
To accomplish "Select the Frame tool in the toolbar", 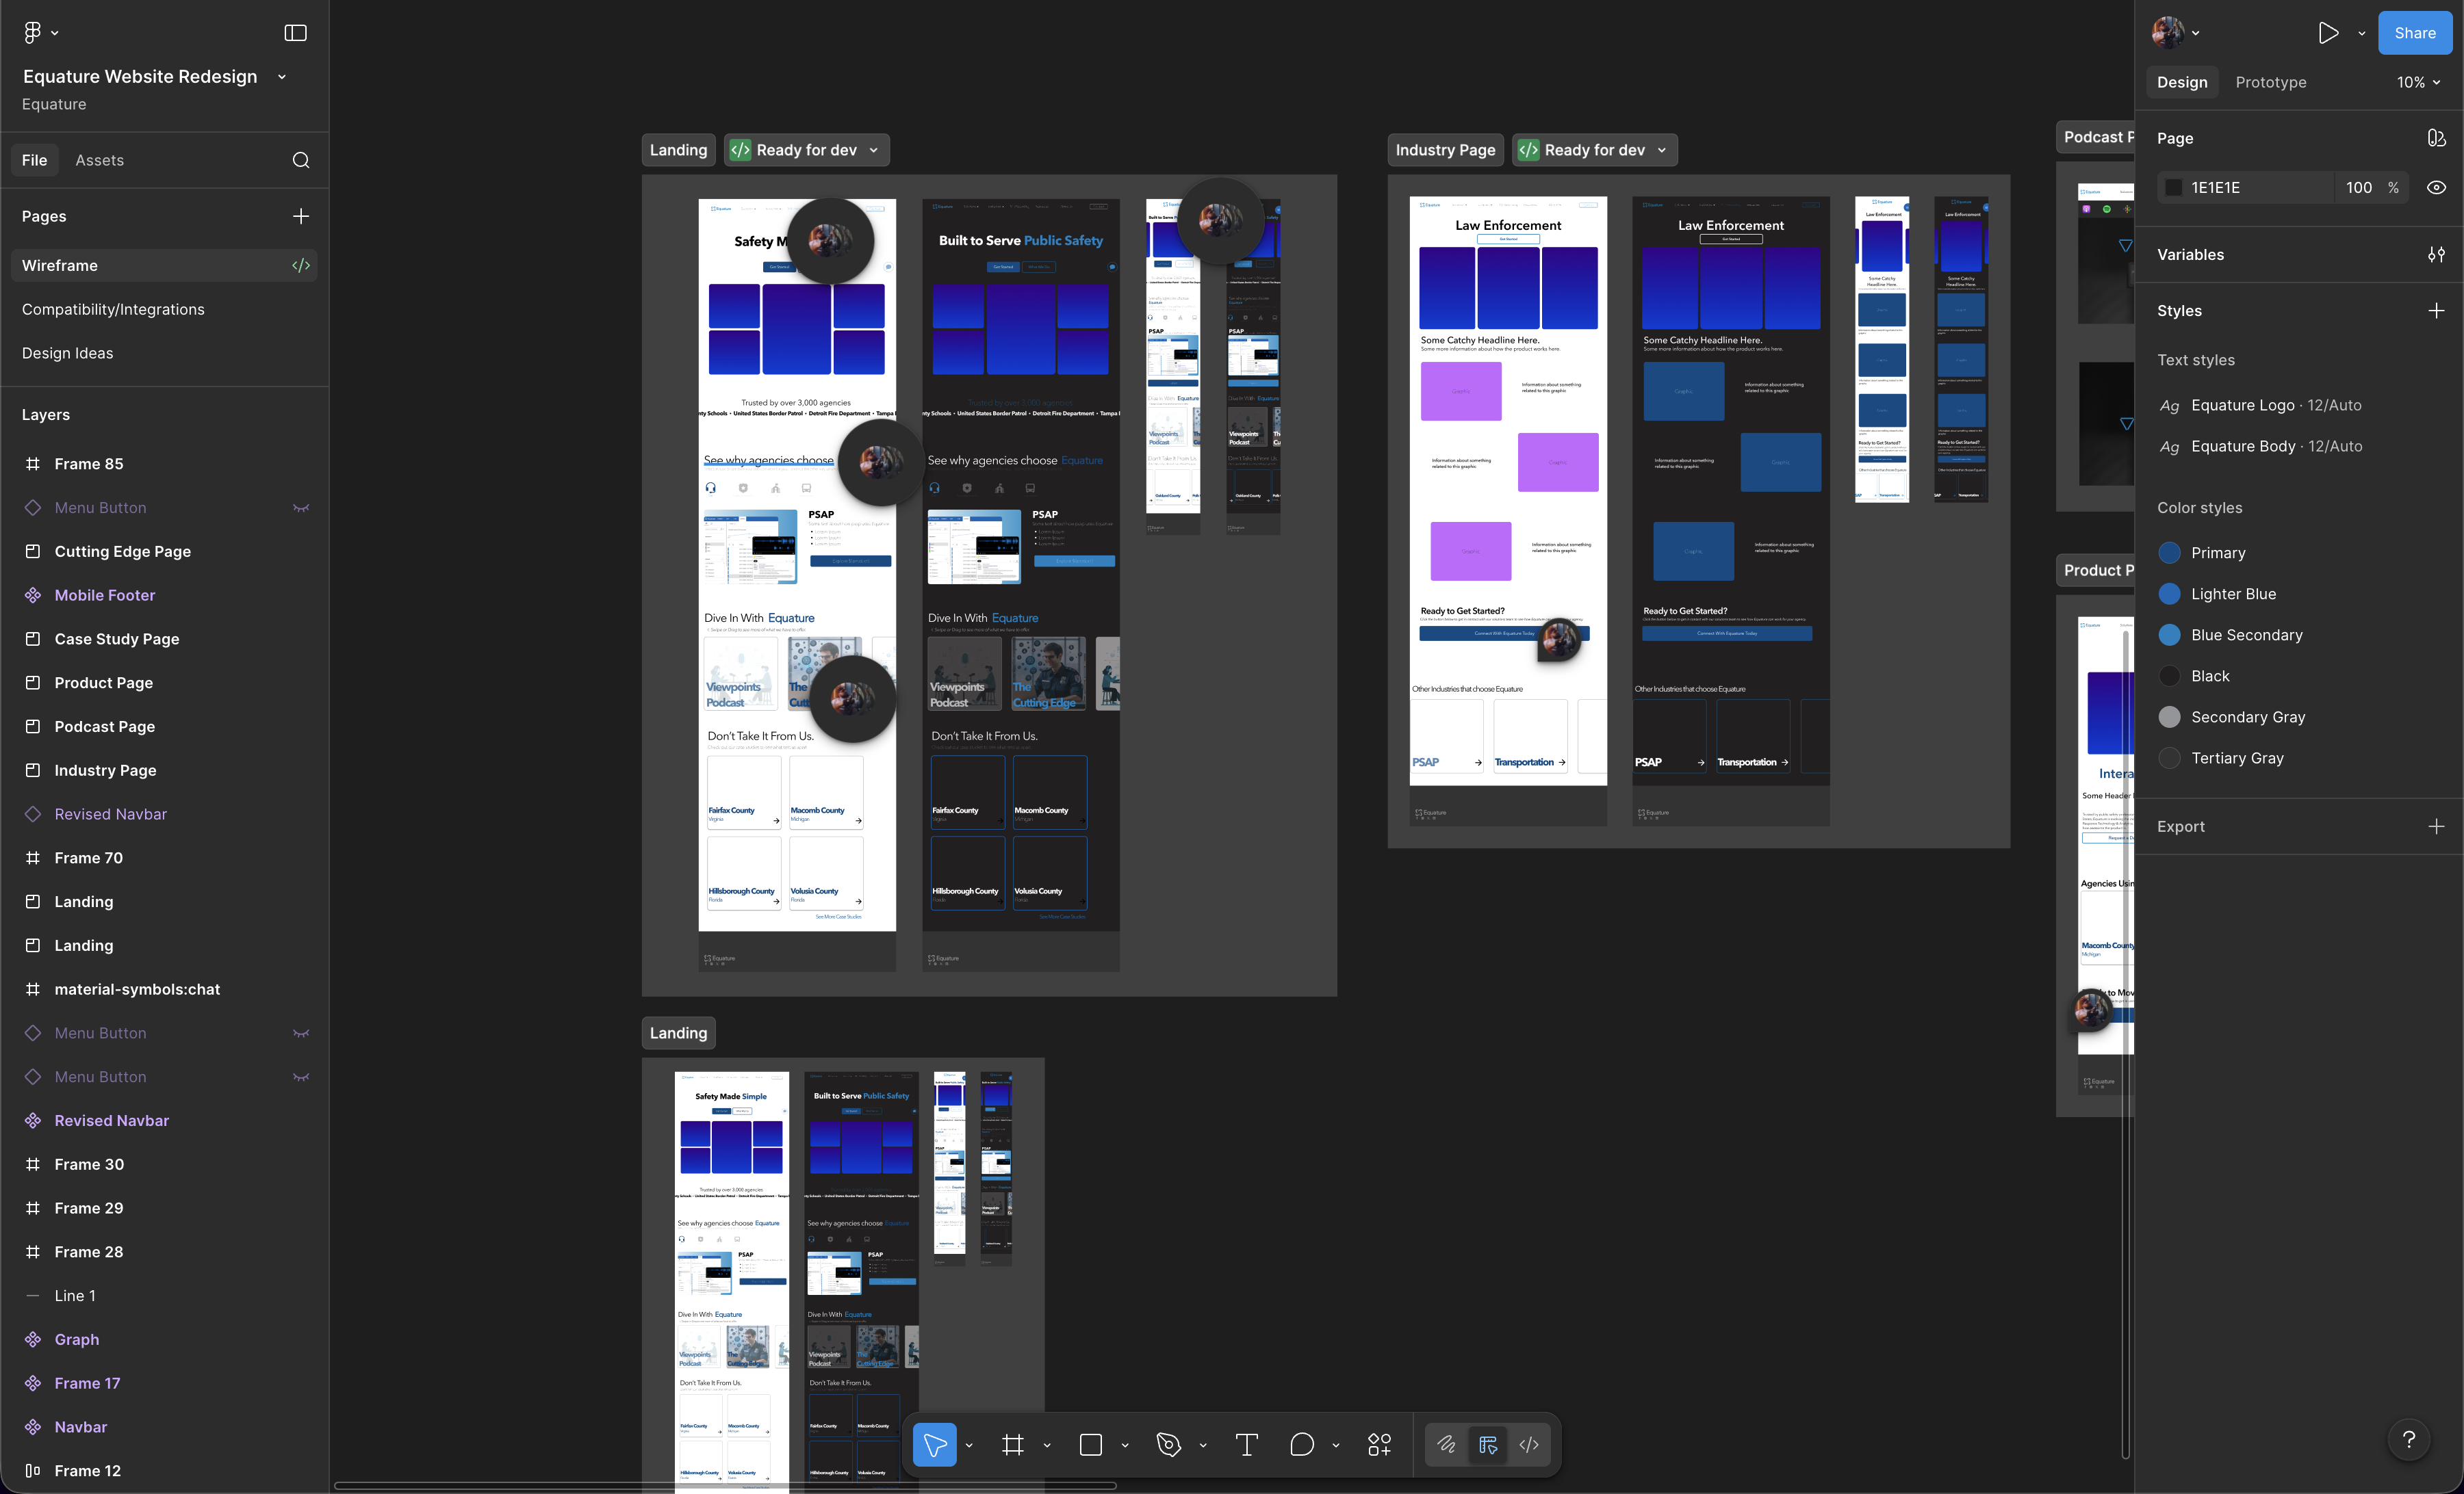I will [x=1013, y=1444].
